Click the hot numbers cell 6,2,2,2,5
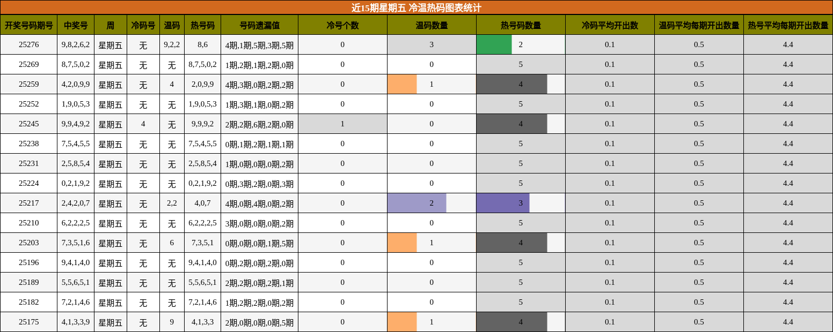833x332 pixels. tap(202, 223)
